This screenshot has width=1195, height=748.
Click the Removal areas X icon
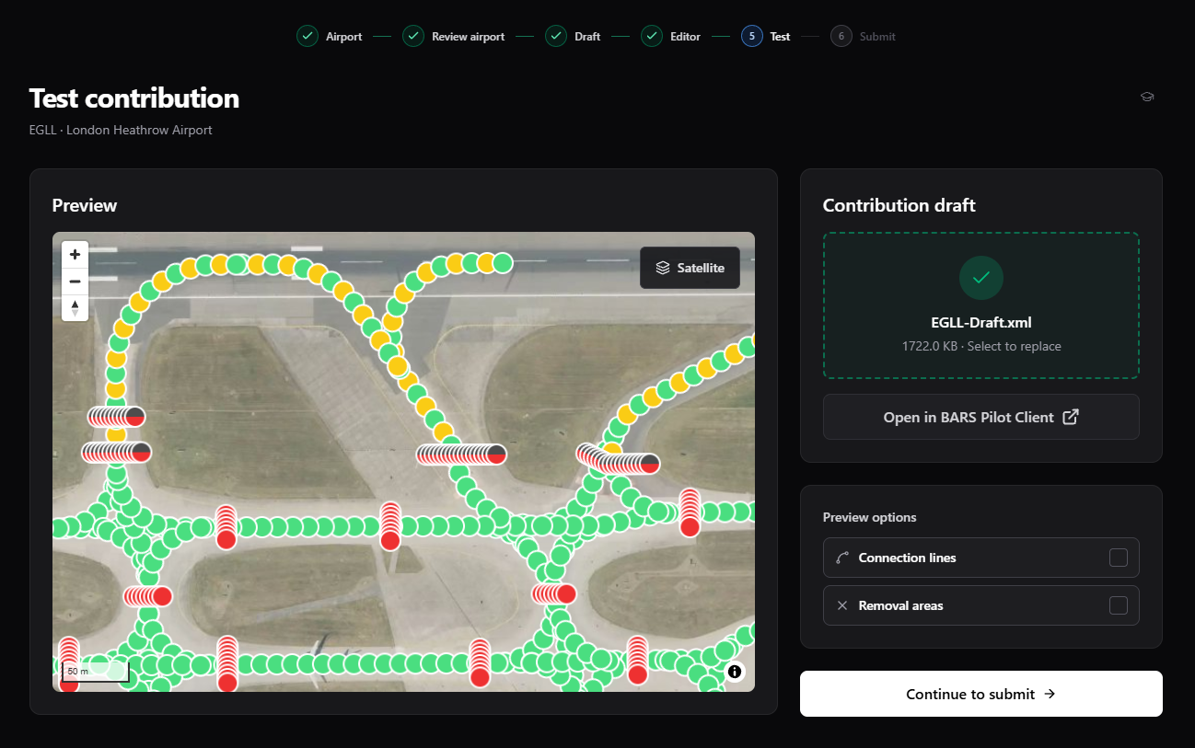click(x=842, y=605)
